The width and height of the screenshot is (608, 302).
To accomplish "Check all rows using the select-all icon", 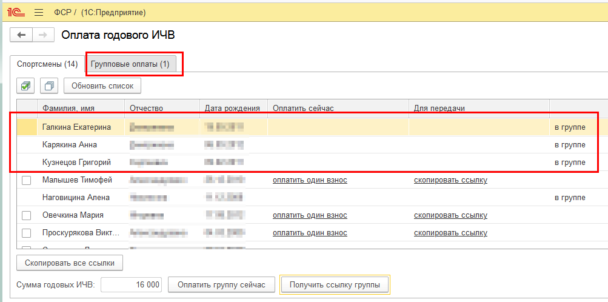I will [26, 86].
